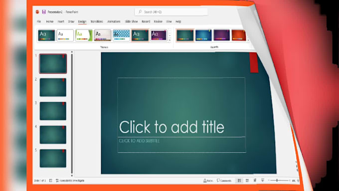
Task: Click the Save icon in title bar
Action: coord(44,12)
